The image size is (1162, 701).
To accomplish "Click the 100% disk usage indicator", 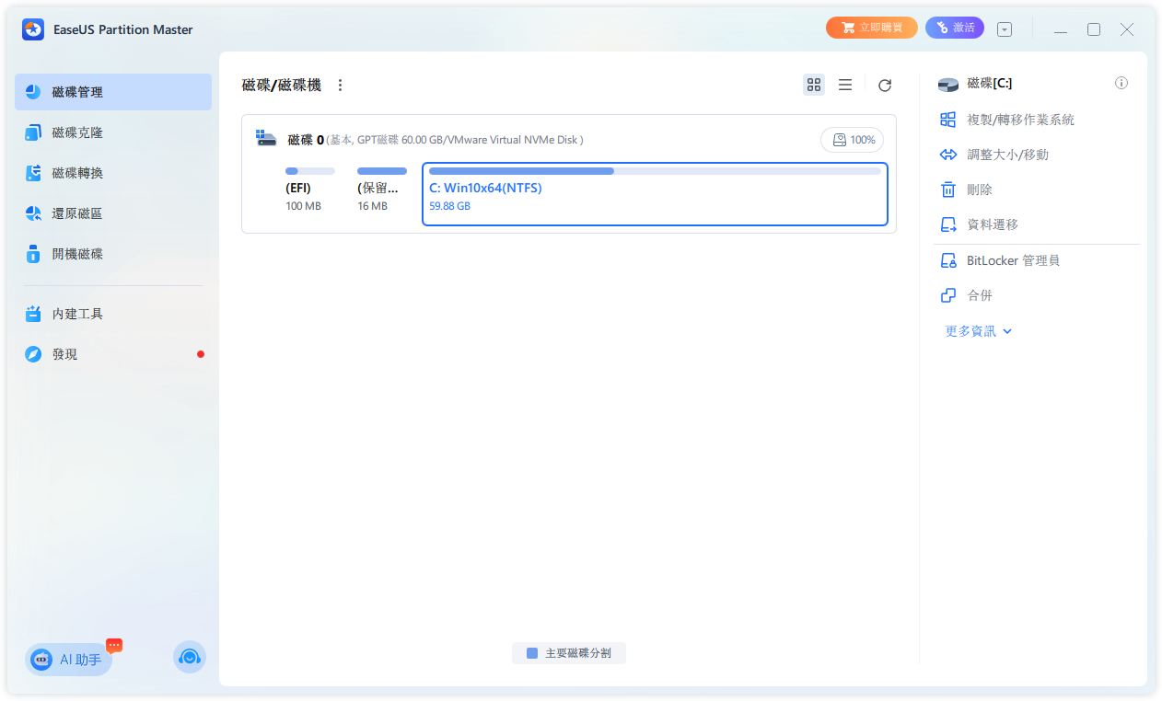I will coord(852,139).
